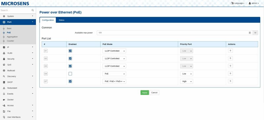The width and height of the screenshot is (264, 120).
Task: Click the Cancel button
Action: [x=154, y=93]
